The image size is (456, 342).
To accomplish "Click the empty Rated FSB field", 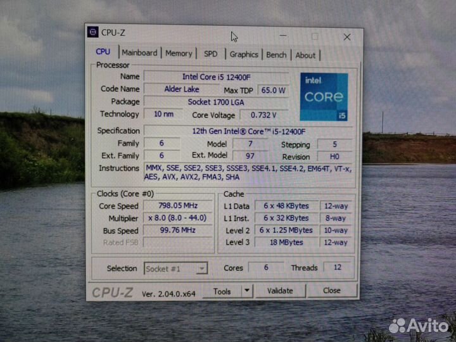I will (178, 242).
